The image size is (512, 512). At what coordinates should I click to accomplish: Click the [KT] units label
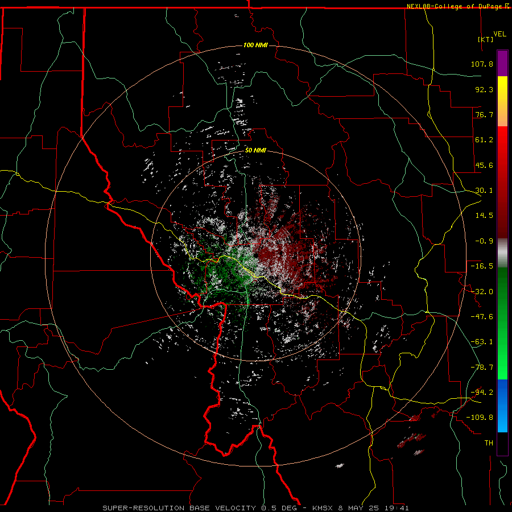coord(486,39)
